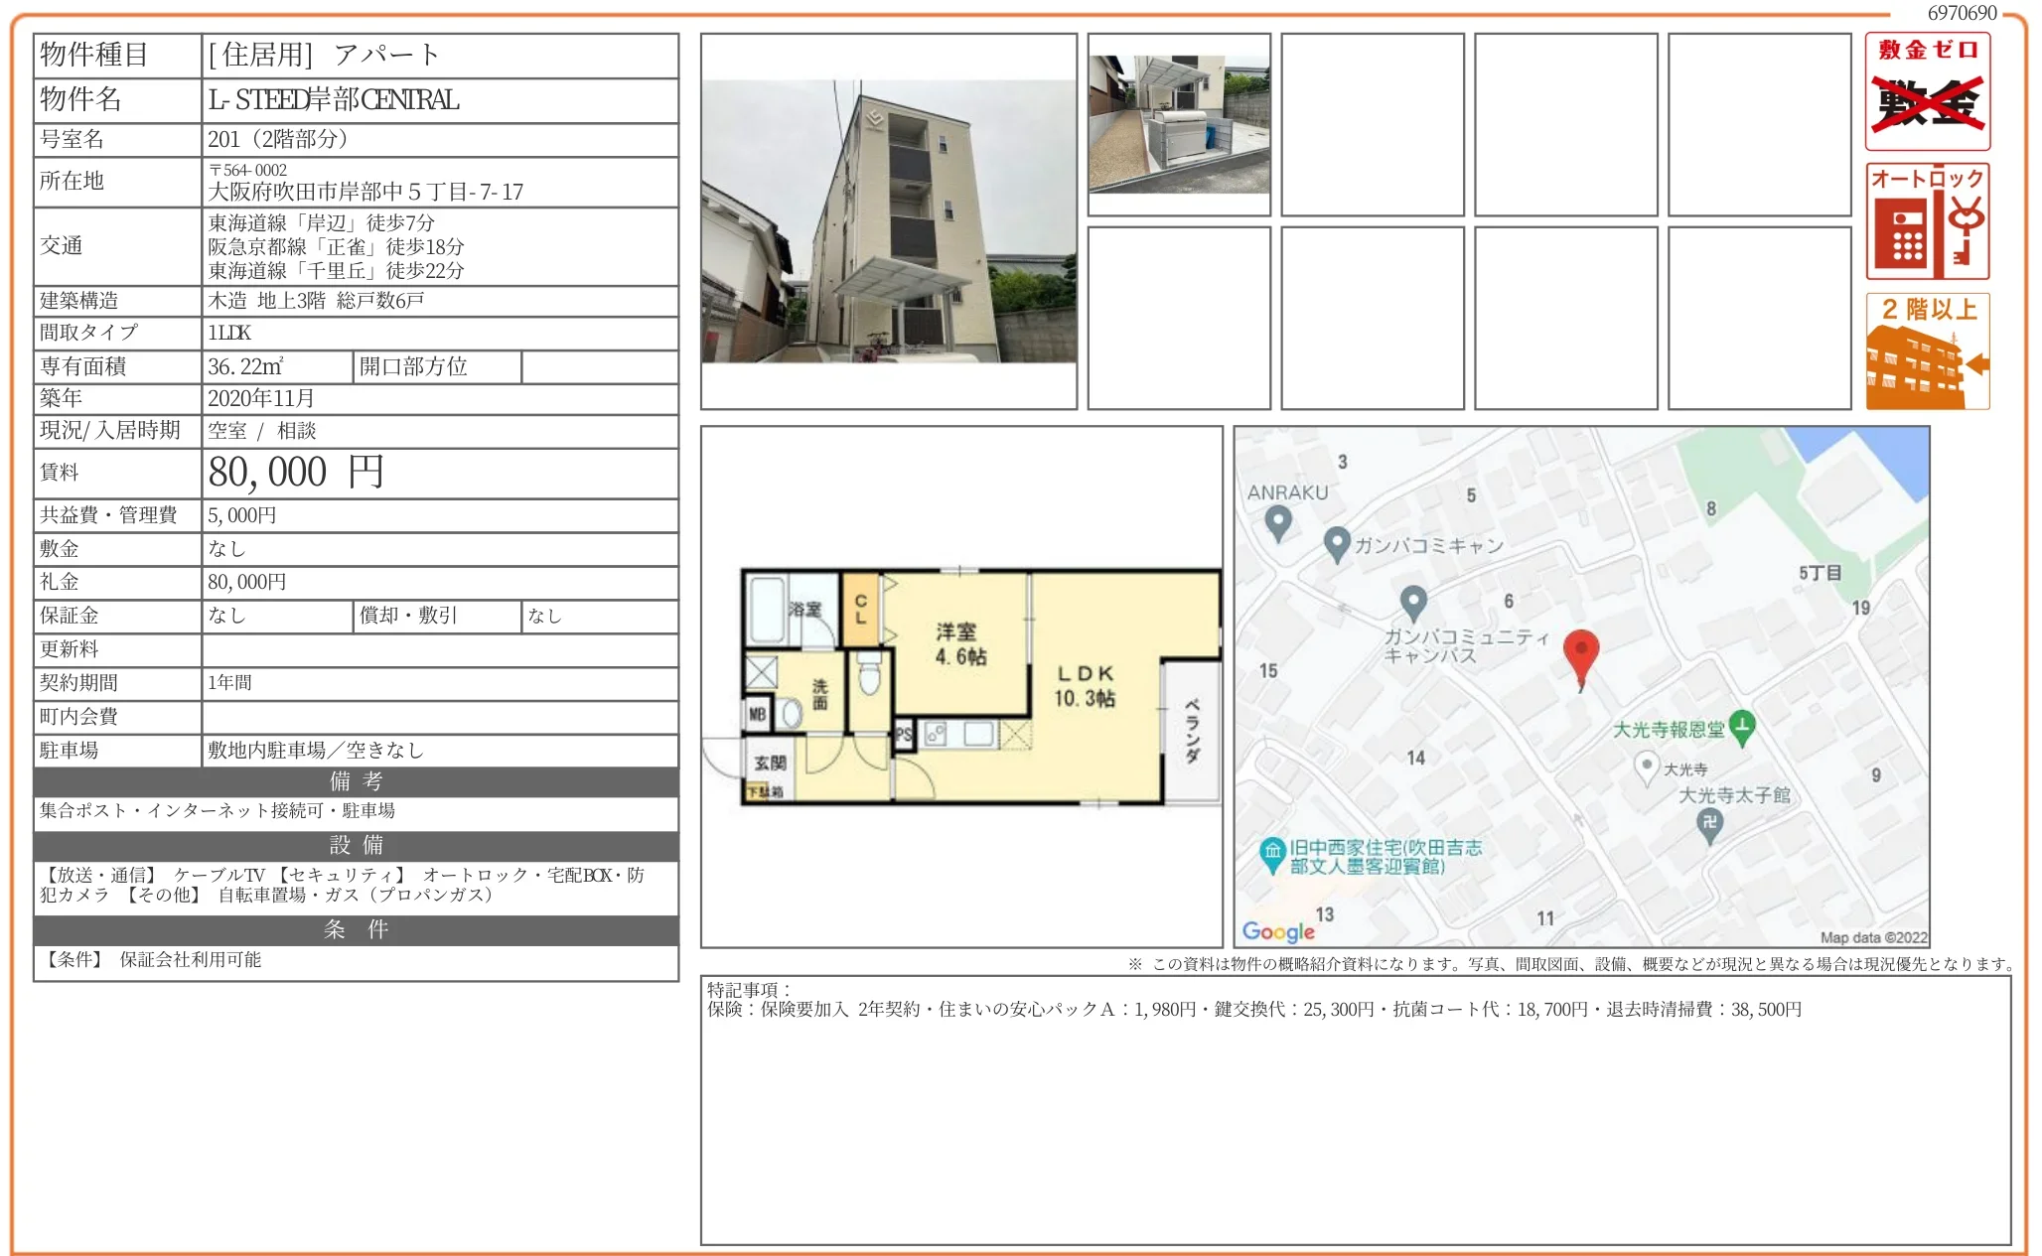2042x1256 pixels.
Task: Click the 備考 section header
Action: click(356, 781)
